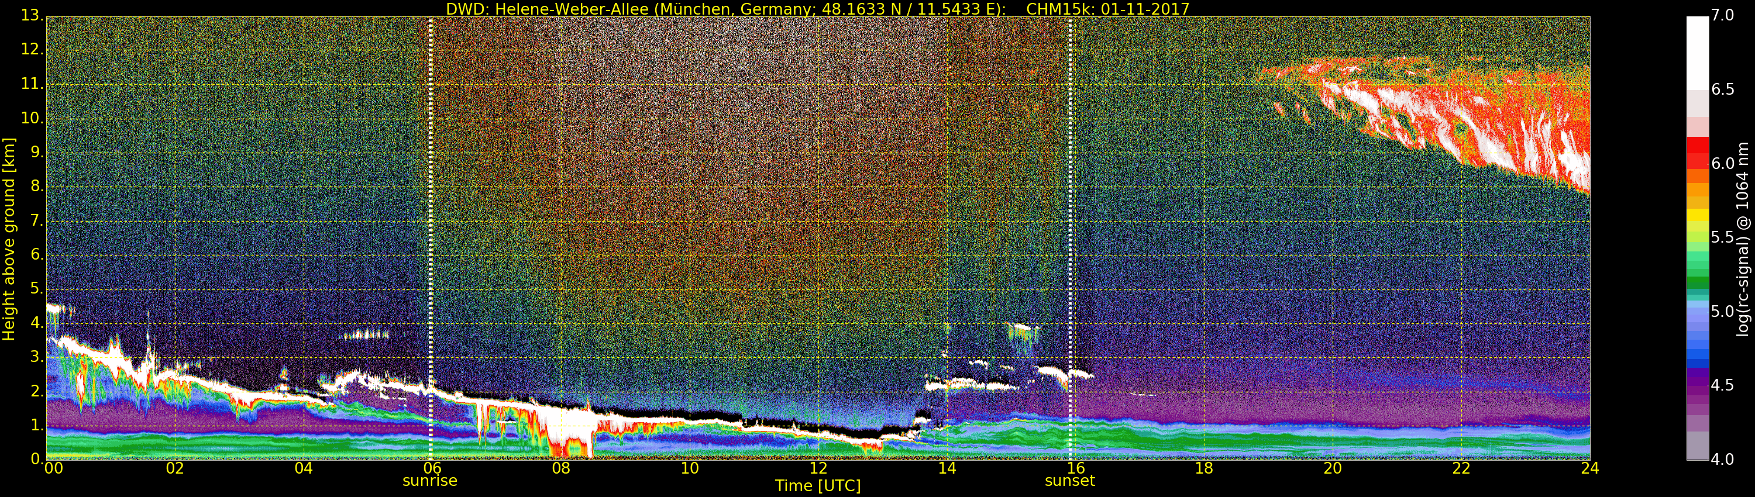
Task: Click the height axis tick label '5.'
Action: [x=37, y=289]
